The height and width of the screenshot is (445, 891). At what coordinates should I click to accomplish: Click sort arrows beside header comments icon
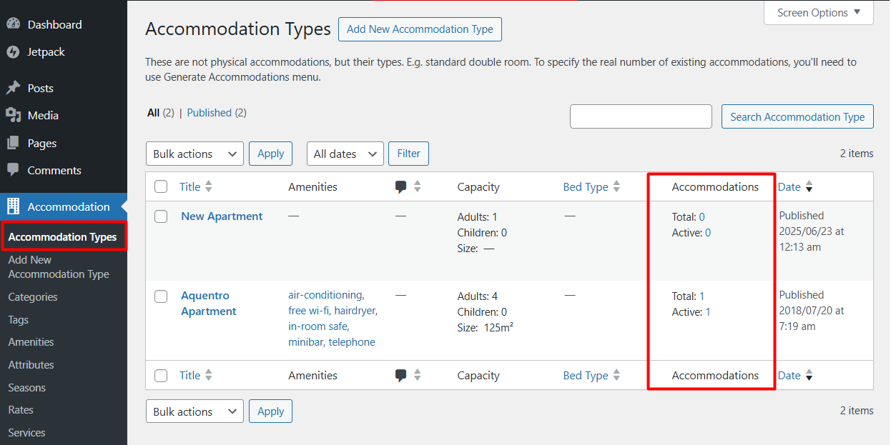point(417,186)
